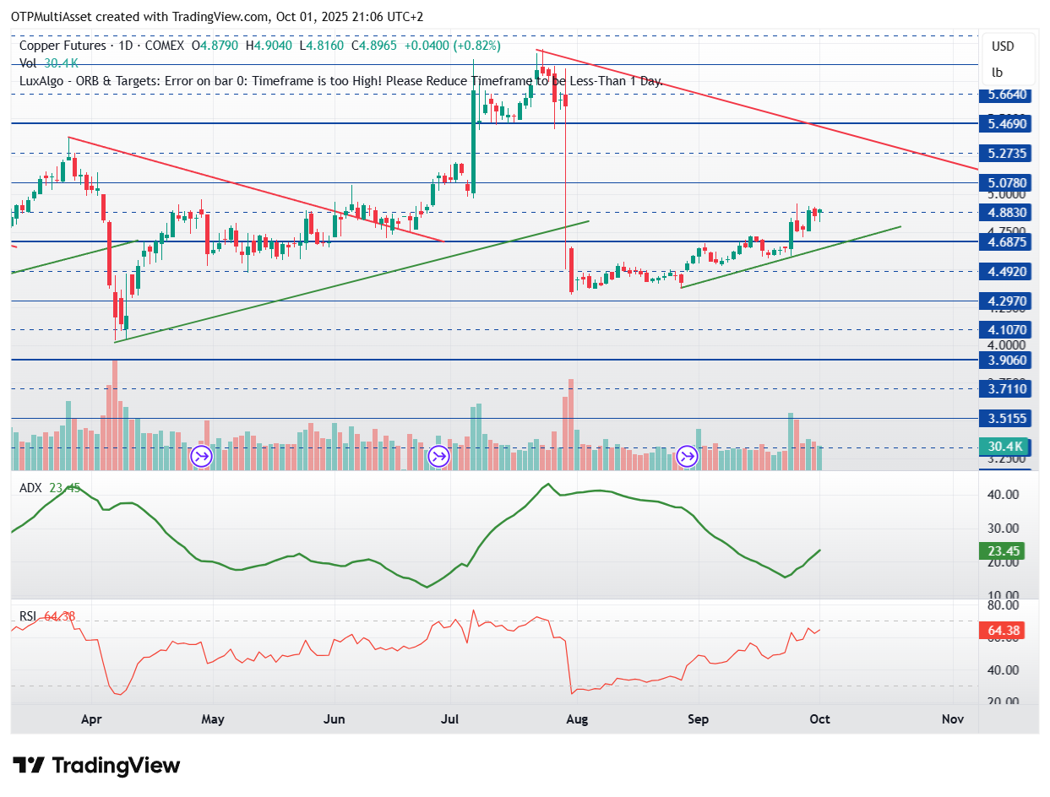Click the 3.9060 price level label
This screenshot has height=797, width=1050.
1006,360
